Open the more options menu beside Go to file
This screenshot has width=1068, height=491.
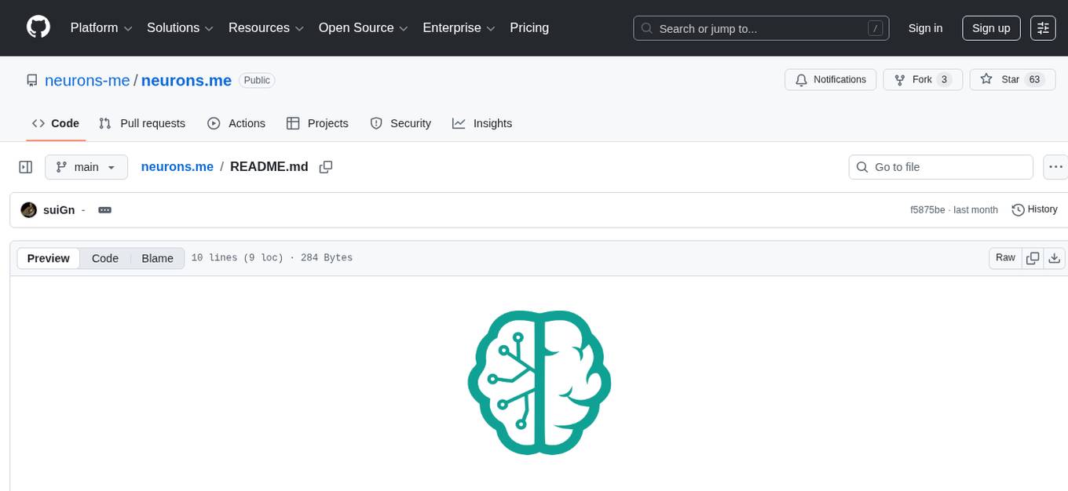coord(1055,166)
